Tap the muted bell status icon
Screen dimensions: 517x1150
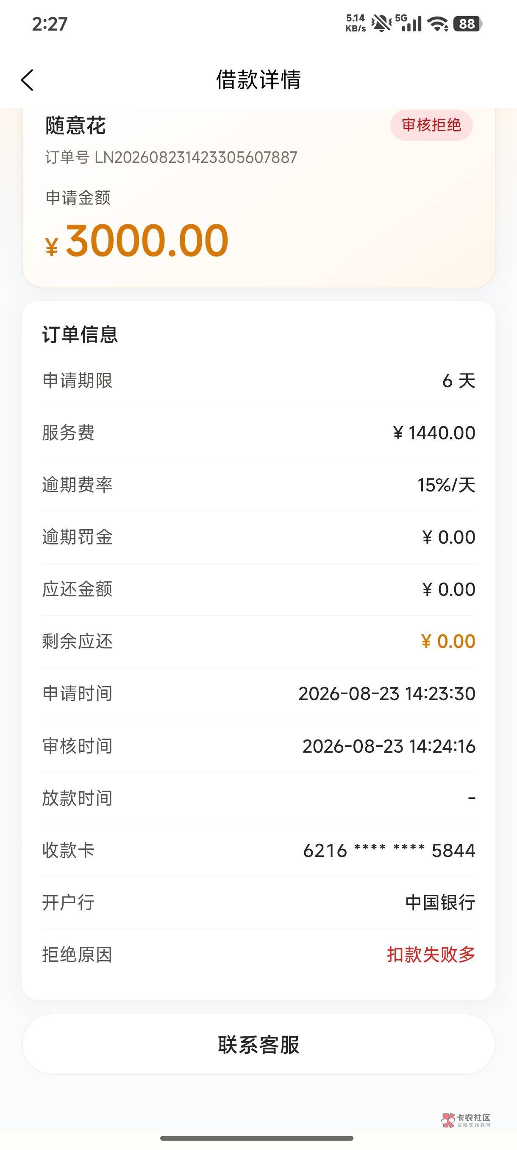click(x=381, y=23)
